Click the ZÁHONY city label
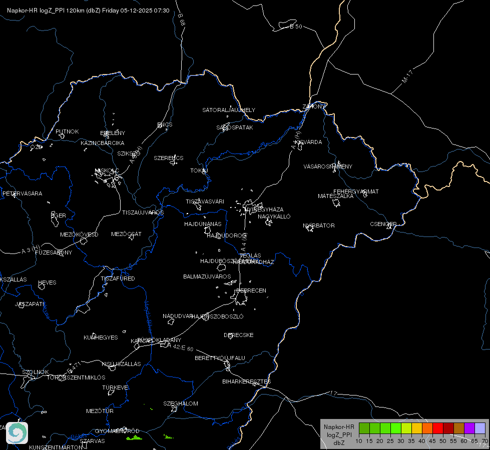 (314, 106)
